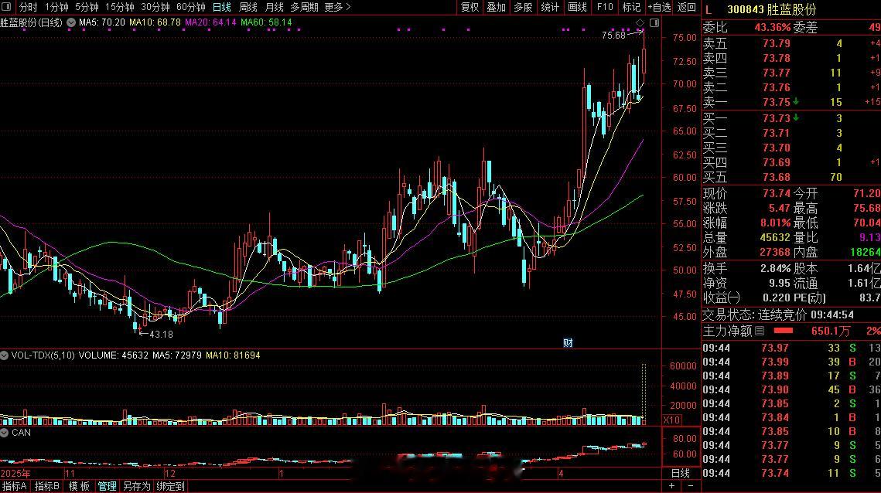Image resolution: width=881 pixels, height=493 pixels.
Task: Open the main chart indicator dropdown arrow
Action: point(71,22)
